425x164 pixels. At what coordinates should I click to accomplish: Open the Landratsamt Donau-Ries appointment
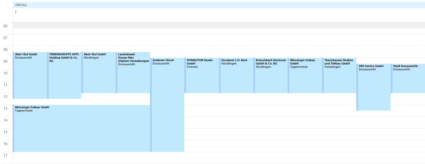tap(133, 72)
